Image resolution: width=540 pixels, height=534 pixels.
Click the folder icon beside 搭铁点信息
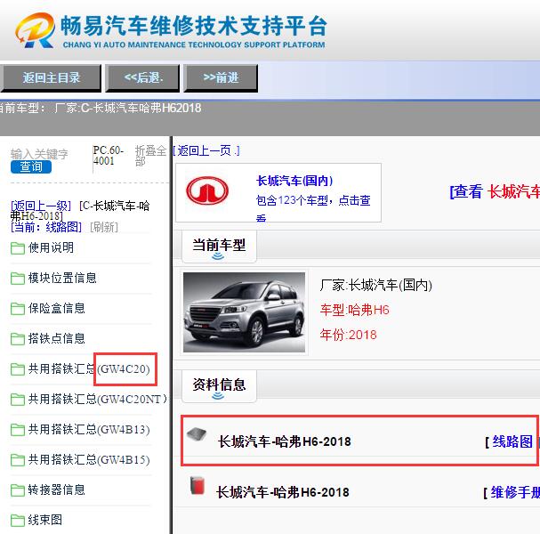[x=18, y=339]
